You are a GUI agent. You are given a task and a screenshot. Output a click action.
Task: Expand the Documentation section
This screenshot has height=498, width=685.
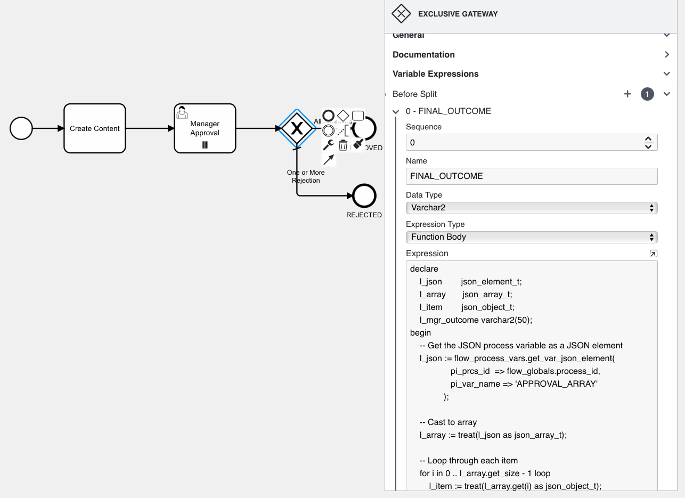[x=666, y=55]
